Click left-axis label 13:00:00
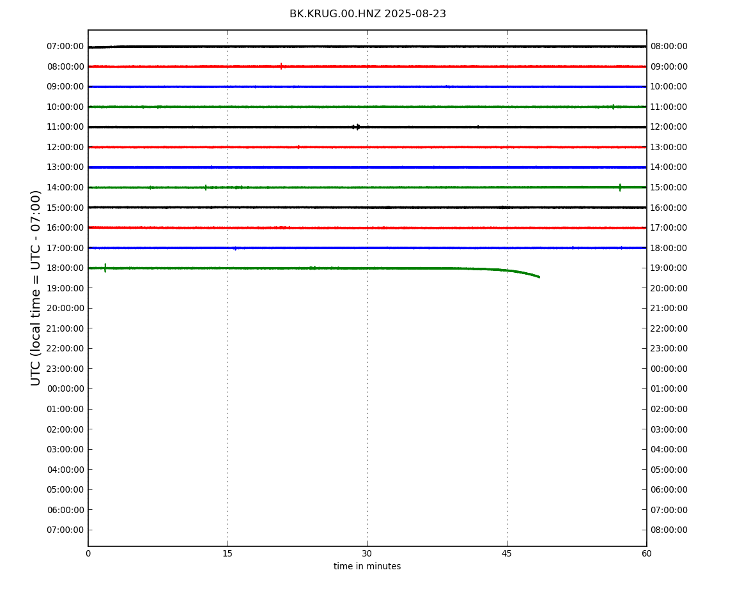Image resolution: width=735 pixels, height=607 pixels. point(66,167)
